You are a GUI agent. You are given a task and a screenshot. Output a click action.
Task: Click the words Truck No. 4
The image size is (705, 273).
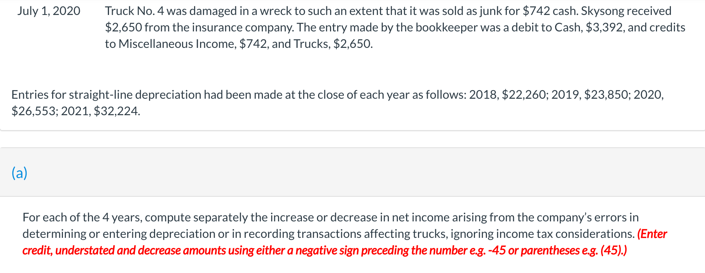(134, 11)
